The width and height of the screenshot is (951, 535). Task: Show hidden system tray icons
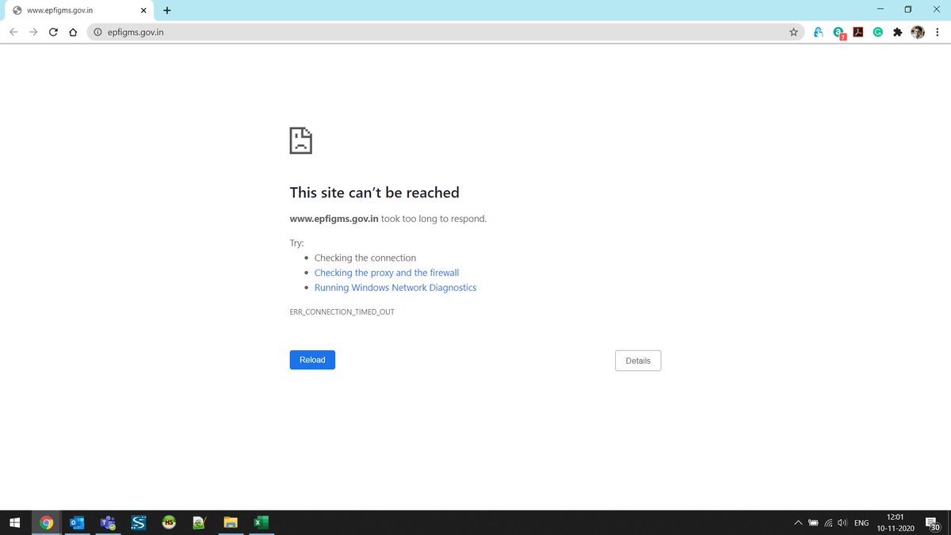[798, 523]
